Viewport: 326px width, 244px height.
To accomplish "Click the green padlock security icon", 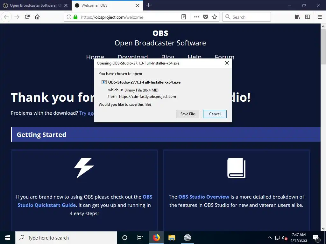I will [x=75, y=17].
